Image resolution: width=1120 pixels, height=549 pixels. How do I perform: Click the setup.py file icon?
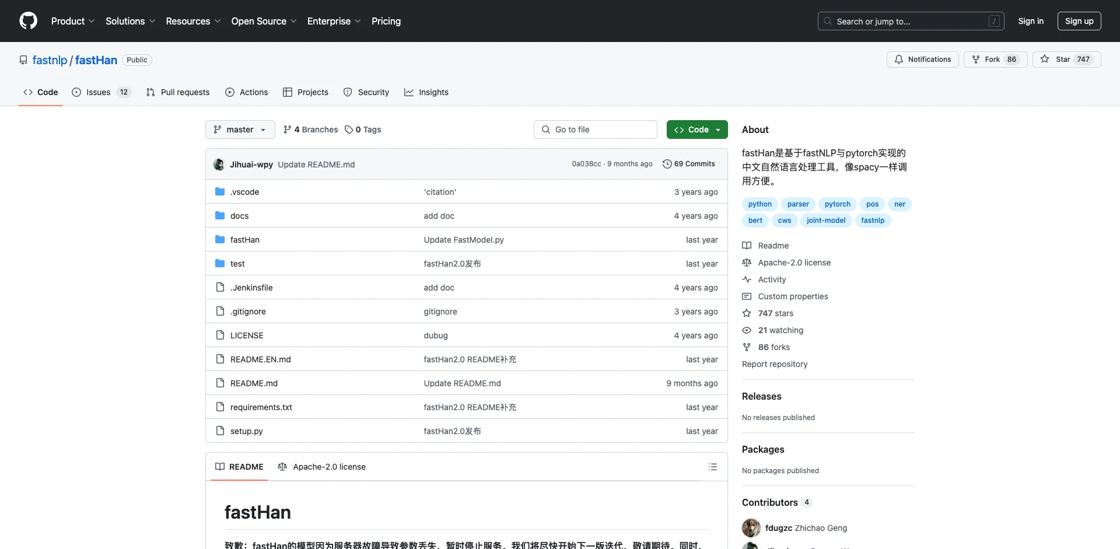[220, 431]
